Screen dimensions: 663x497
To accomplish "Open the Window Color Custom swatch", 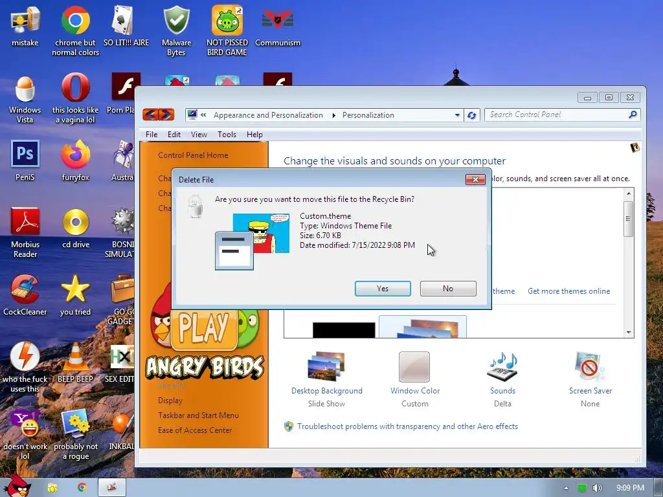I will (x=414, y=367).
